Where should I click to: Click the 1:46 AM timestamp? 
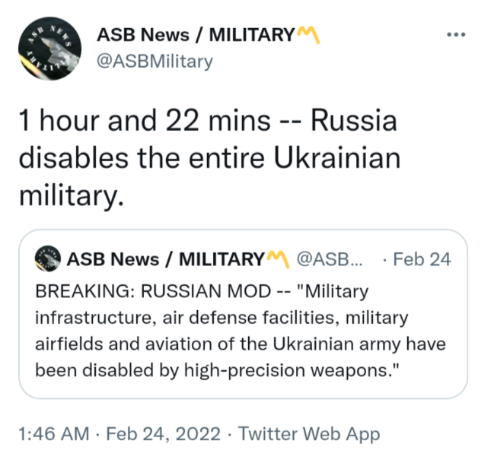(54, 433)
